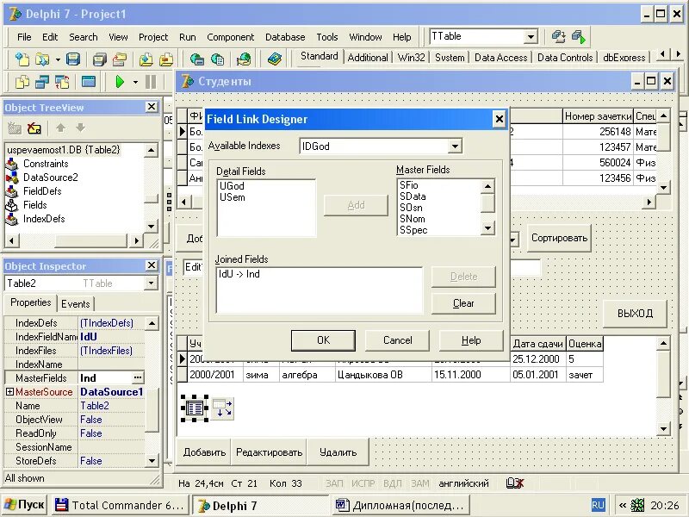Open the File menu

coord(24,37)
